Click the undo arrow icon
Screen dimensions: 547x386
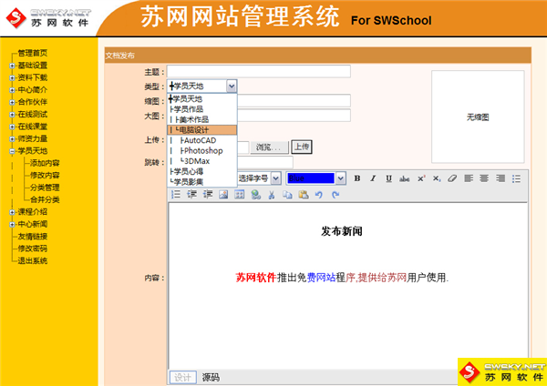(318, 195)
